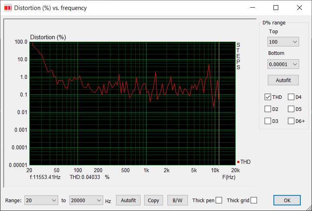This screenshot has height=211, width=312.
Task: Click the distortion peak near 10k
Action: 209,65
